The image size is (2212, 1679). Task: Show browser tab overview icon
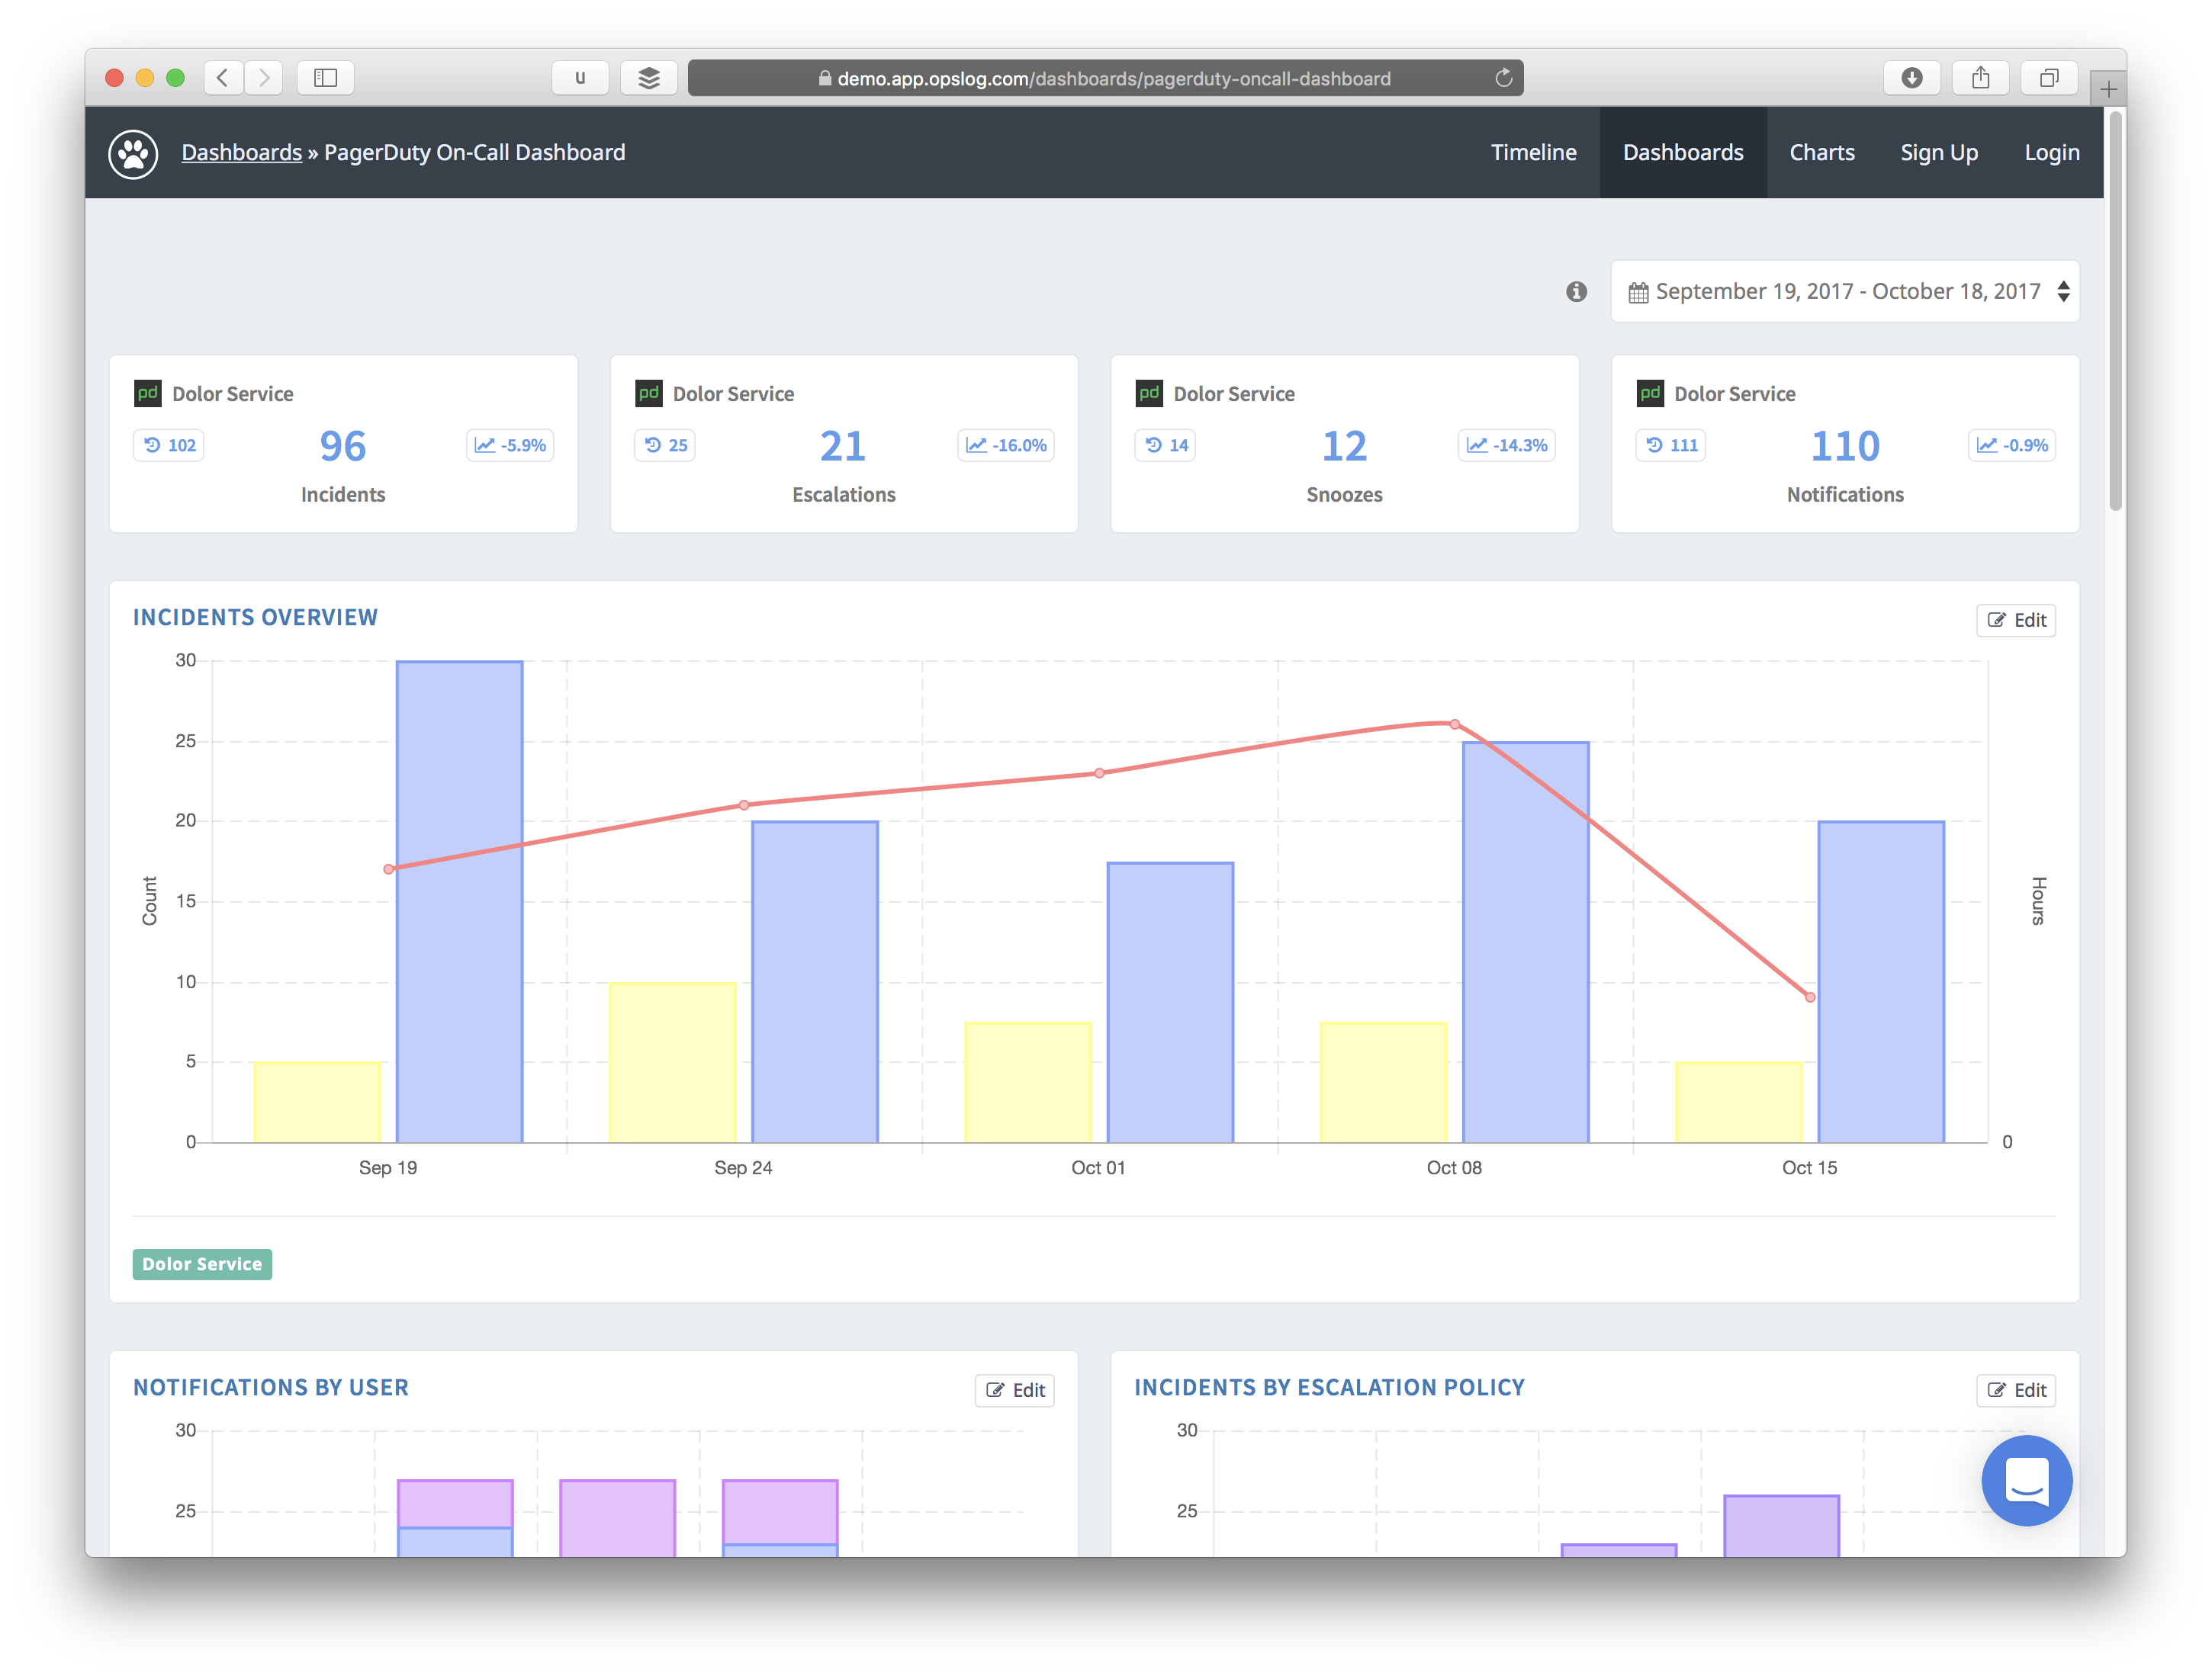(x=2048, y=78)
